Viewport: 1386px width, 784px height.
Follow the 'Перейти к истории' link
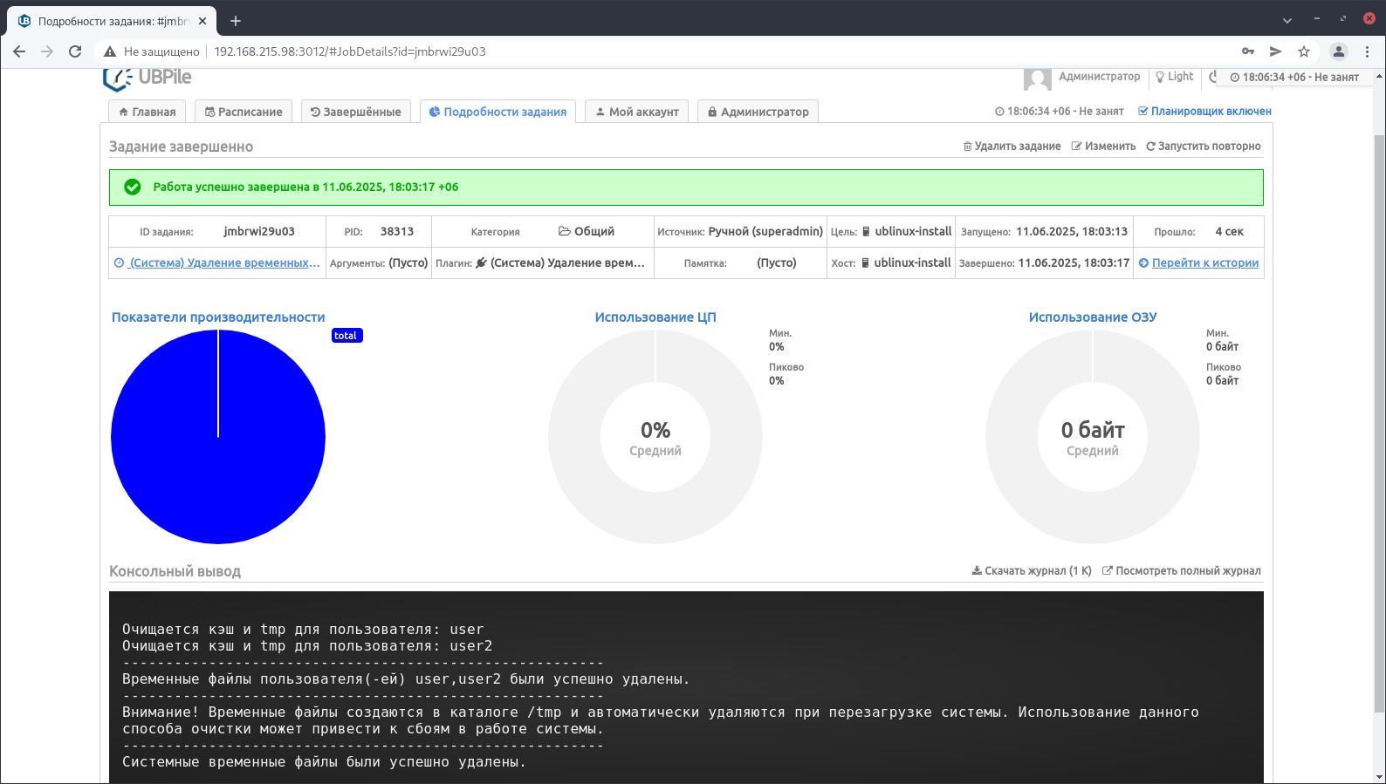(1205, 262)
